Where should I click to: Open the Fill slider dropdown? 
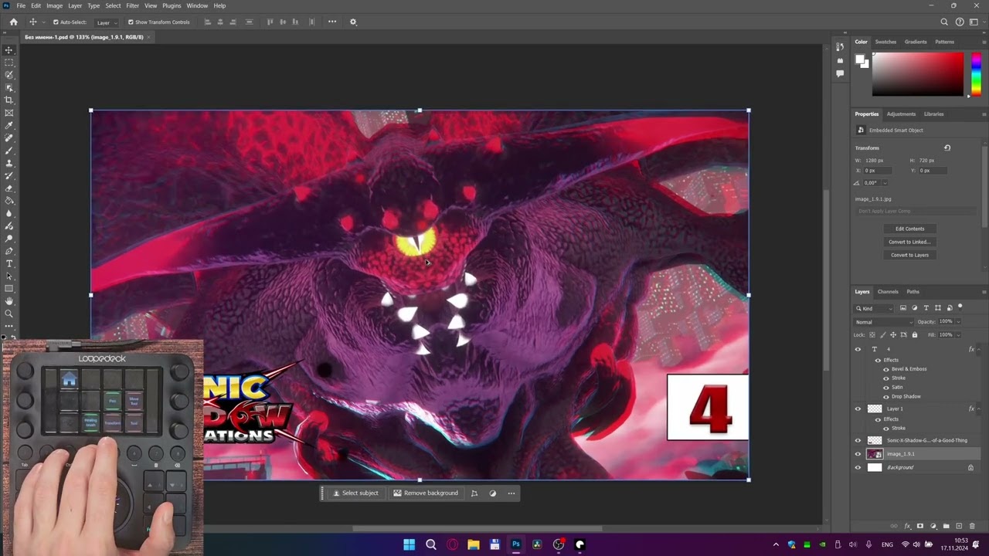[959, 334]
